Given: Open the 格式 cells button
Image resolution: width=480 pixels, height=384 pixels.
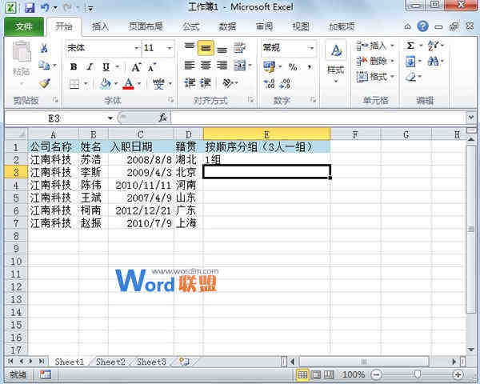Looking at the screenshot, I should point(375,76).
